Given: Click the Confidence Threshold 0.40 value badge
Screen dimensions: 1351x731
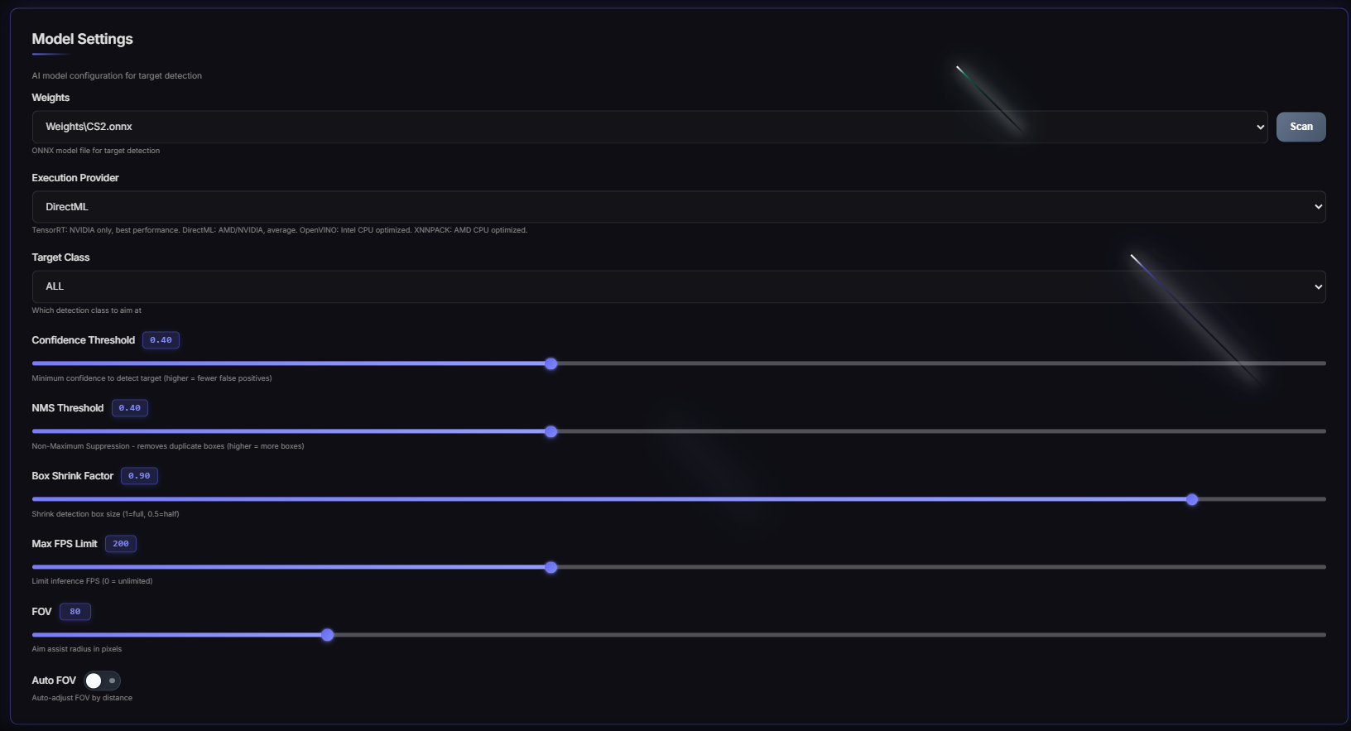Looking at the screenshot, I should click(x=161, y=340).
